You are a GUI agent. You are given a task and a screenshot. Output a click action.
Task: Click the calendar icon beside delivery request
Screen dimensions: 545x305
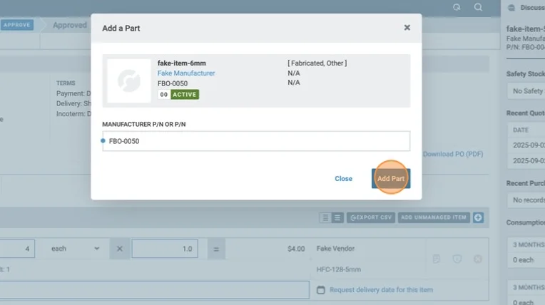click(320, 290)
